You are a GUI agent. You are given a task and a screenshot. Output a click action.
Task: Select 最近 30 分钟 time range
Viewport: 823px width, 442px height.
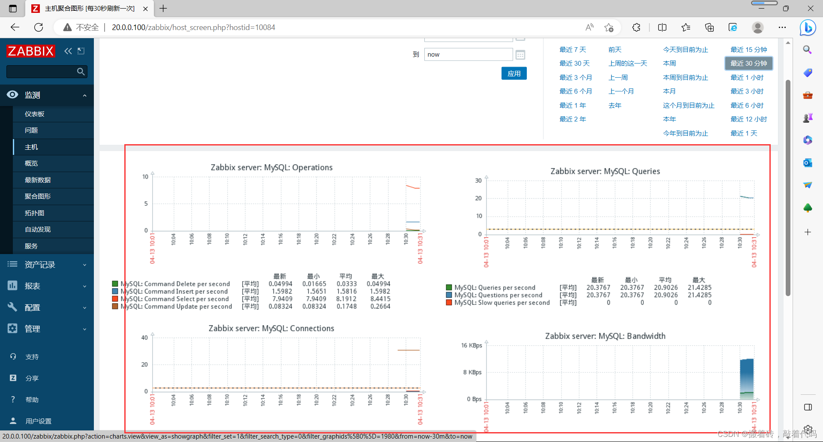[749, 64]
